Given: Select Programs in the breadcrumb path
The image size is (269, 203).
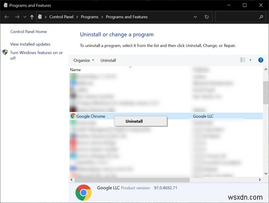Looking at the screenshot, I should (x=90, y=17).
